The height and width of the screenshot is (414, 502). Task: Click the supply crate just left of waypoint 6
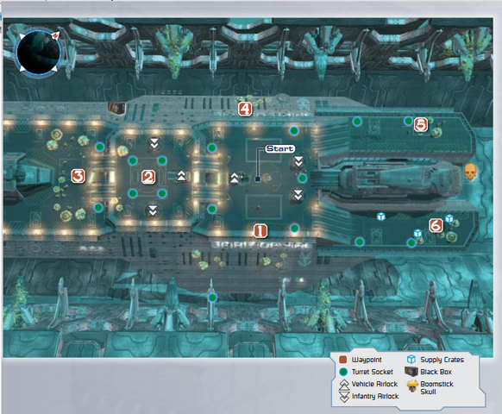pos(417,233)
